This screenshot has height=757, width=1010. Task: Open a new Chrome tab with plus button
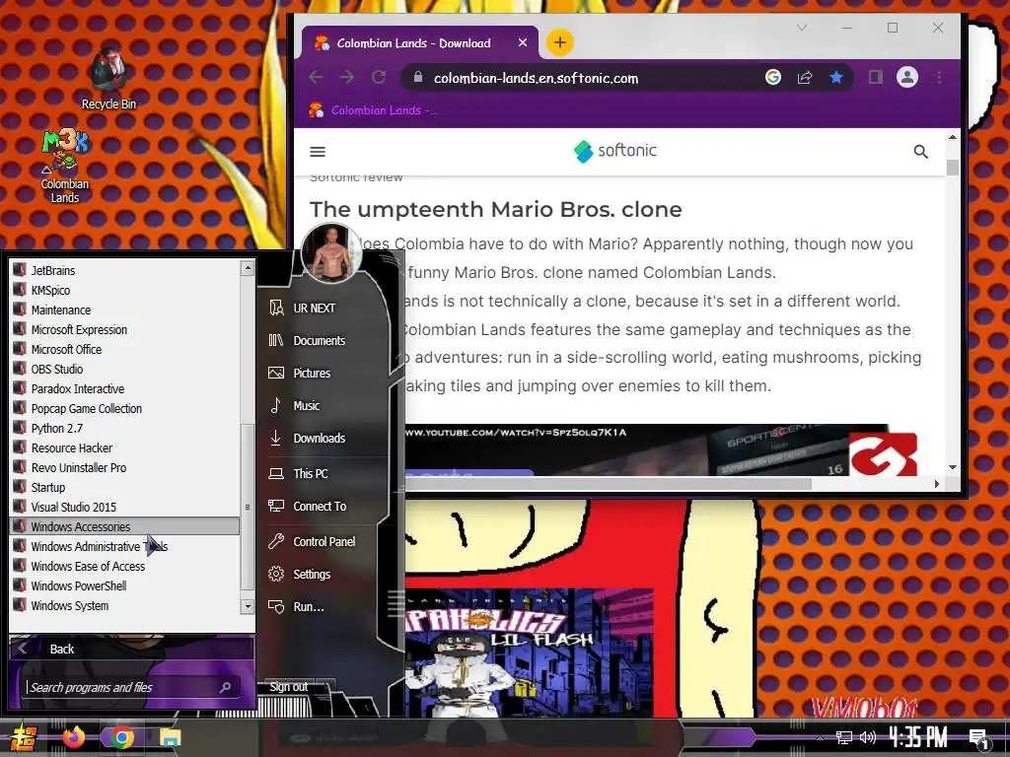[560, 42]
